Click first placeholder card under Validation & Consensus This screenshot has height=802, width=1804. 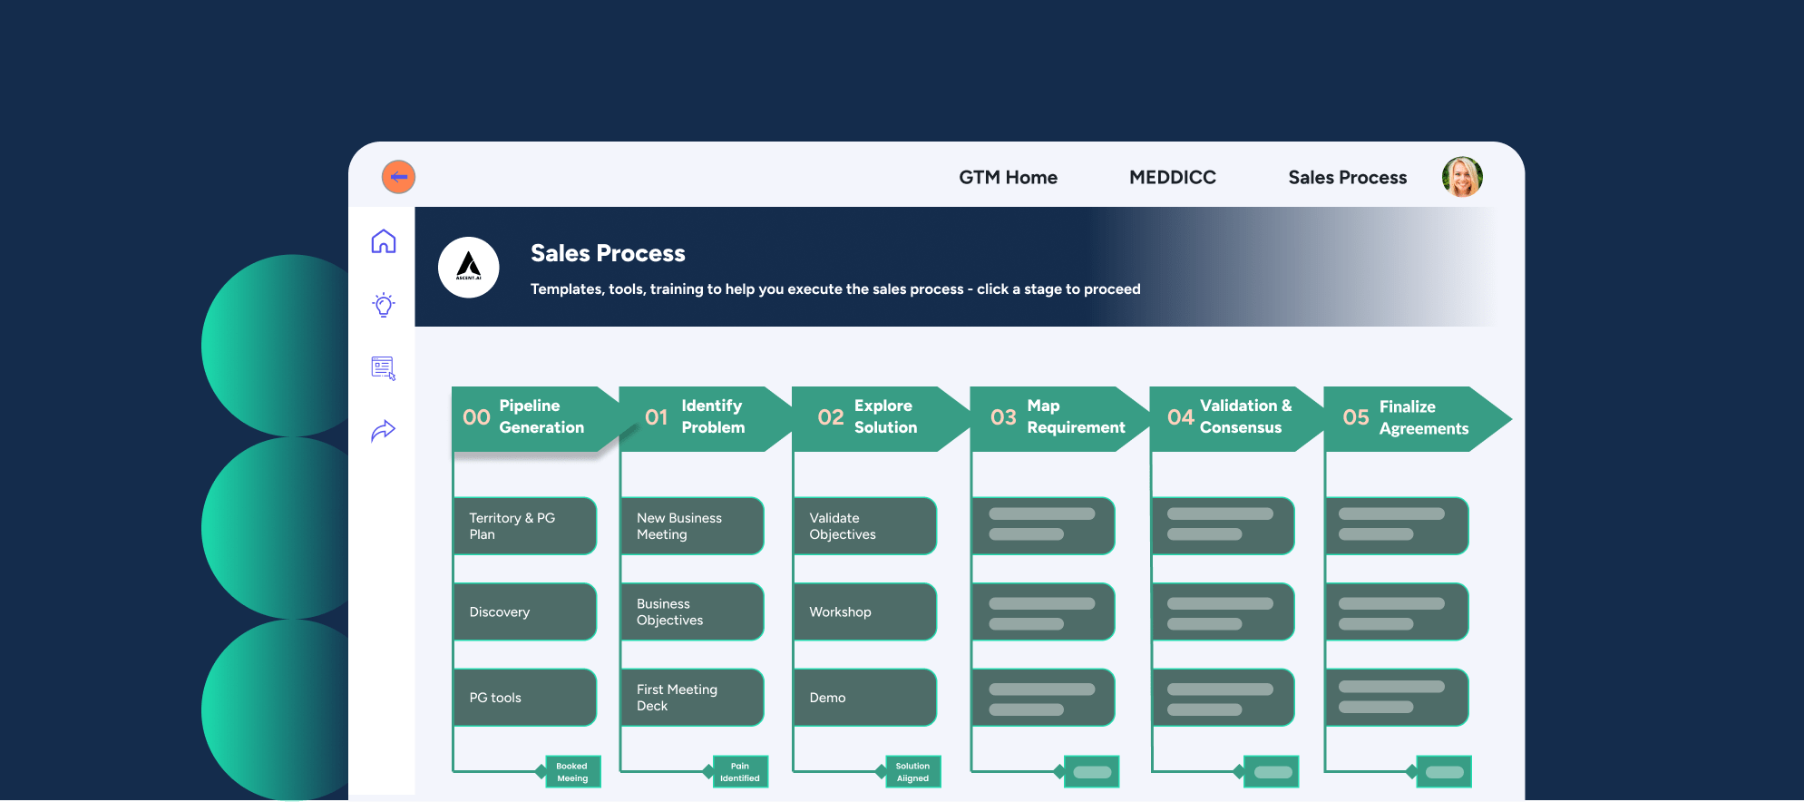coord(1223,526)
